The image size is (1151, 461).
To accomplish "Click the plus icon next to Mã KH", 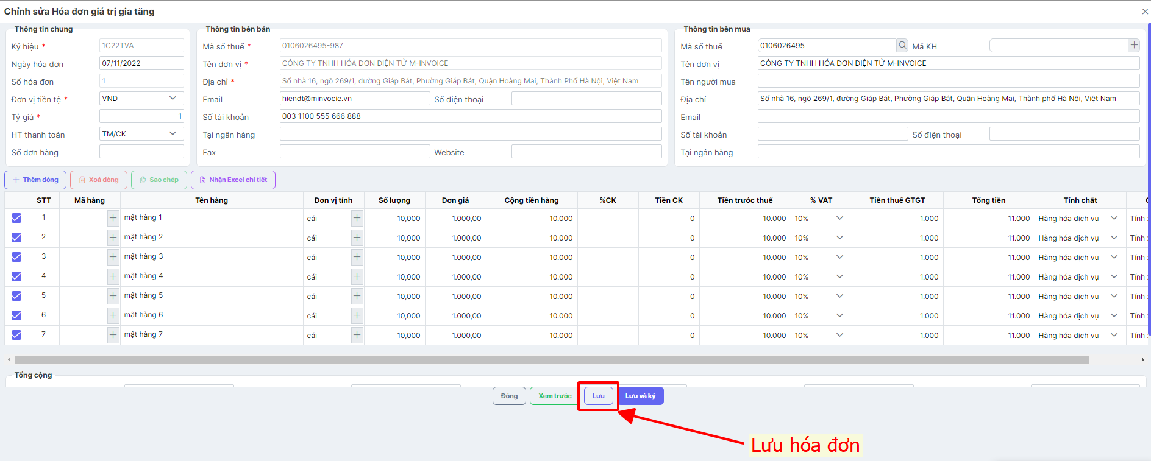I will (x=1134, y=45).
